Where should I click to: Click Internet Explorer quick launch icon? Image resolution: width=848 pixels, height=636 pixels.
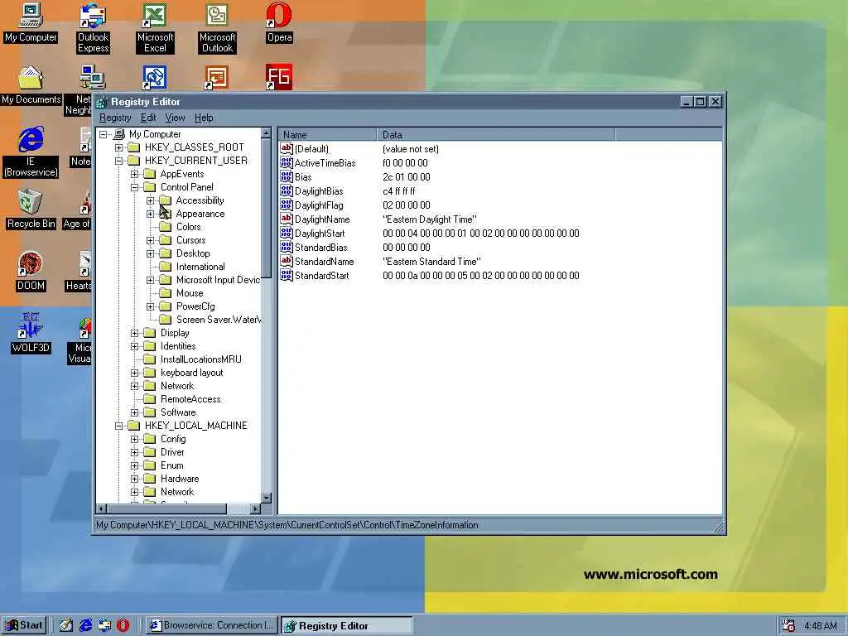tap(85, 626)
